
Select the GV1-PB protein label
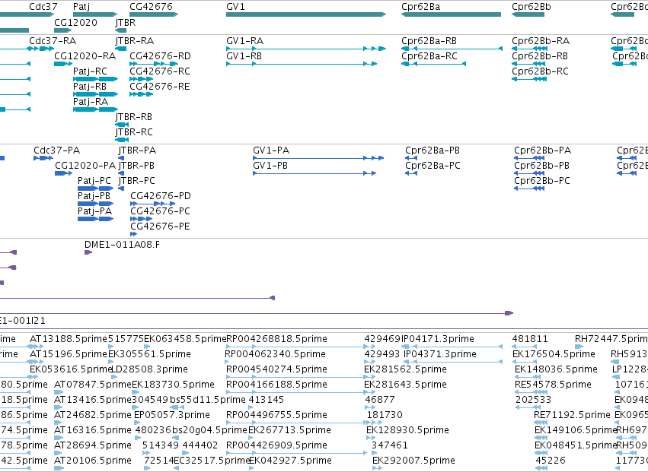click(x=270, y=166)
